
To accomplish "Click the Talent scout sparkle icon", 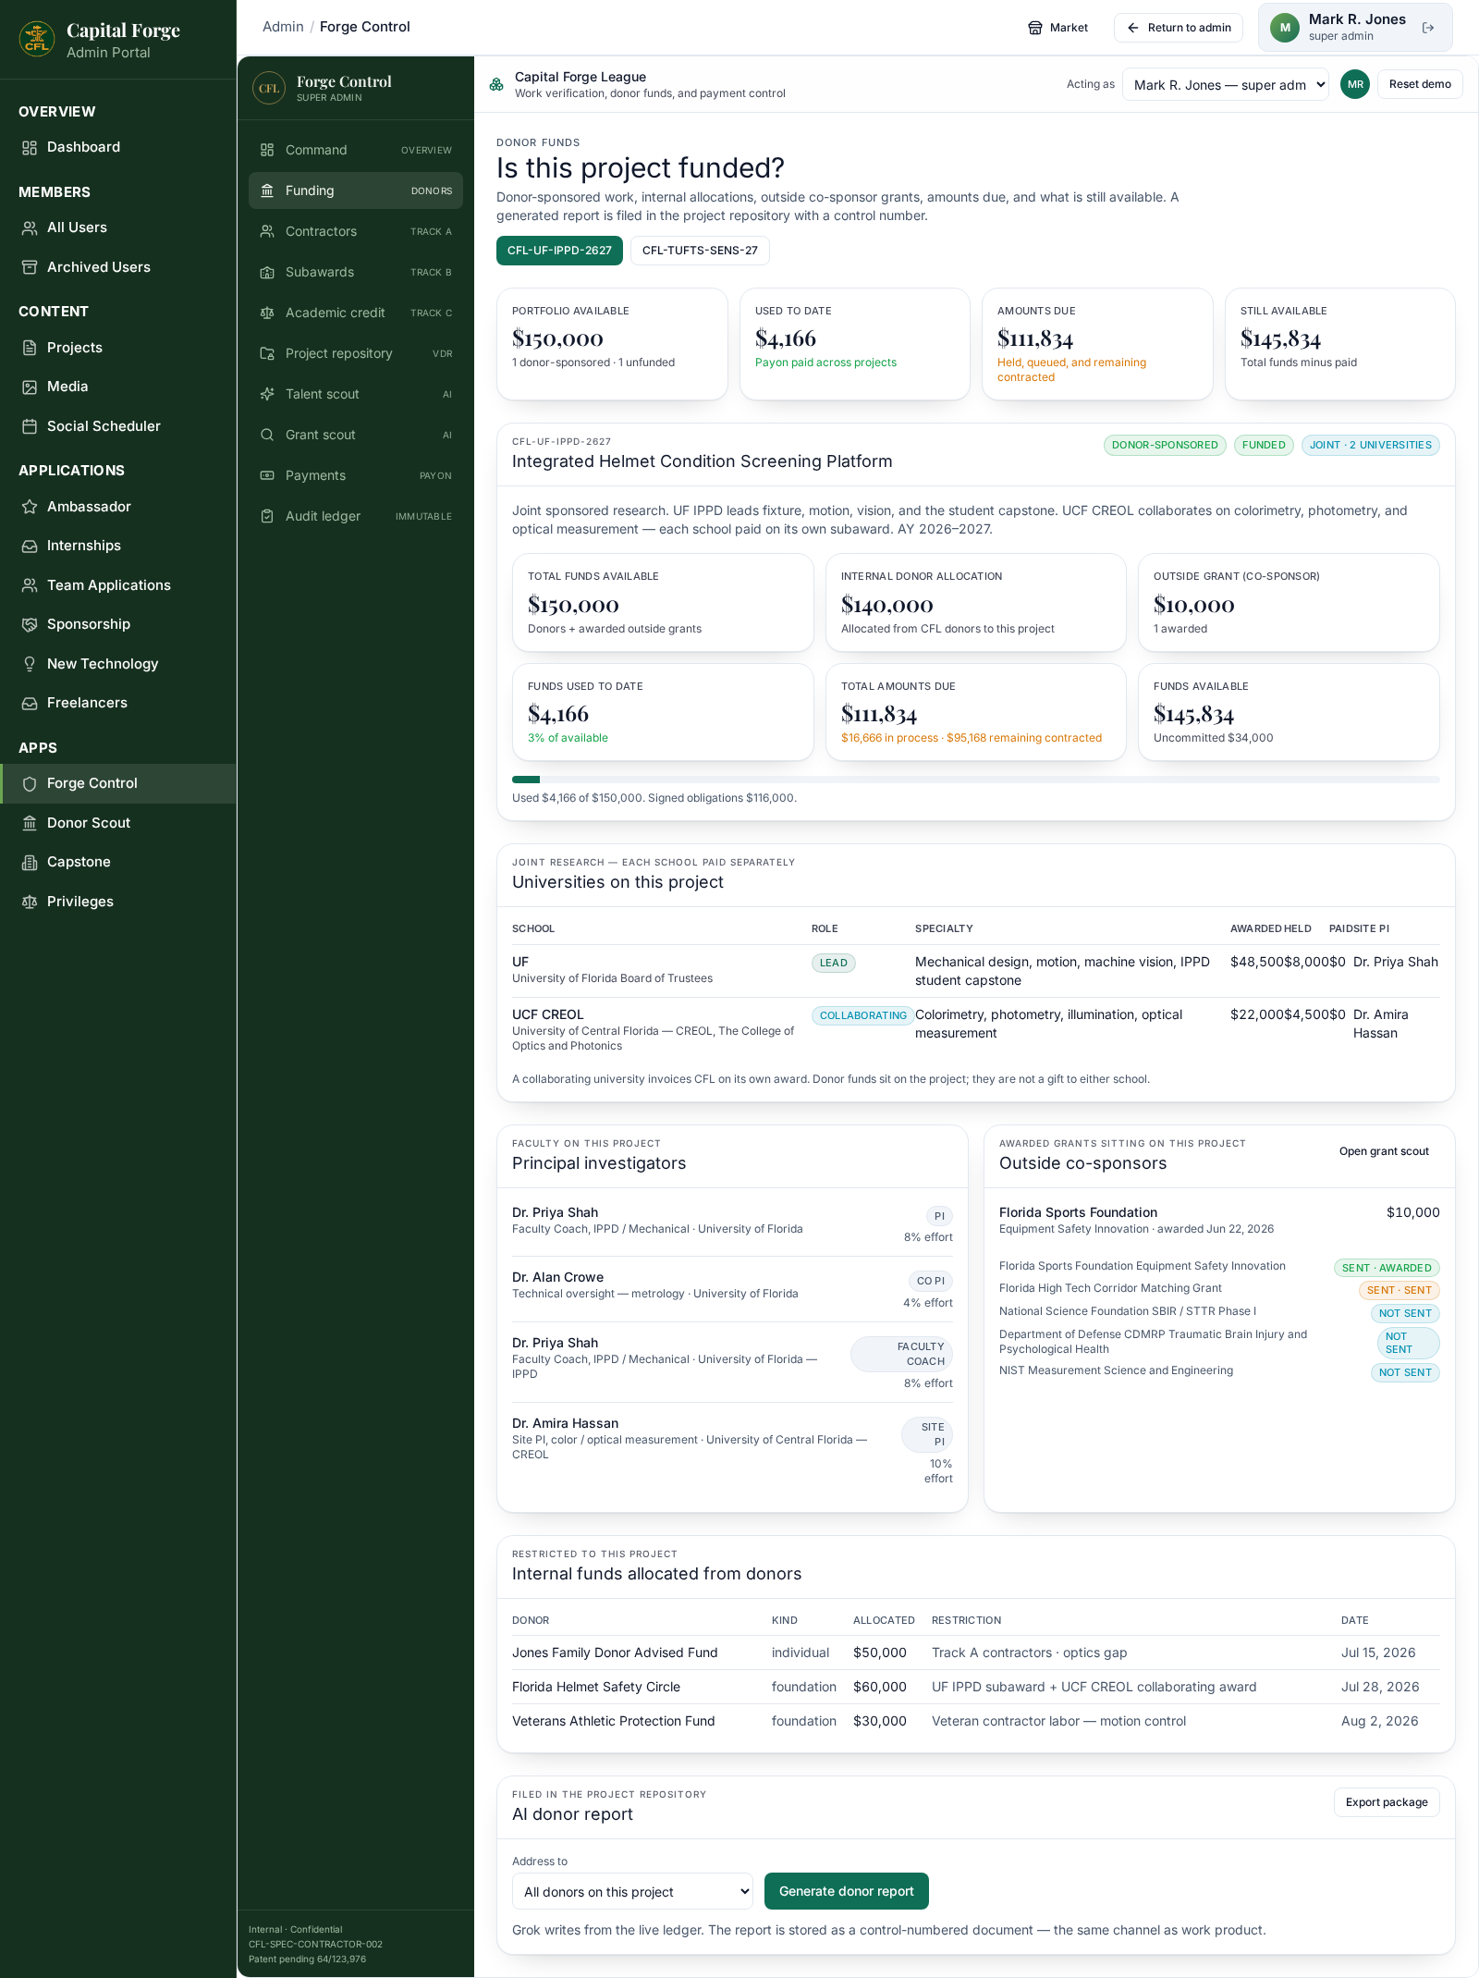I will coord(267,394).
